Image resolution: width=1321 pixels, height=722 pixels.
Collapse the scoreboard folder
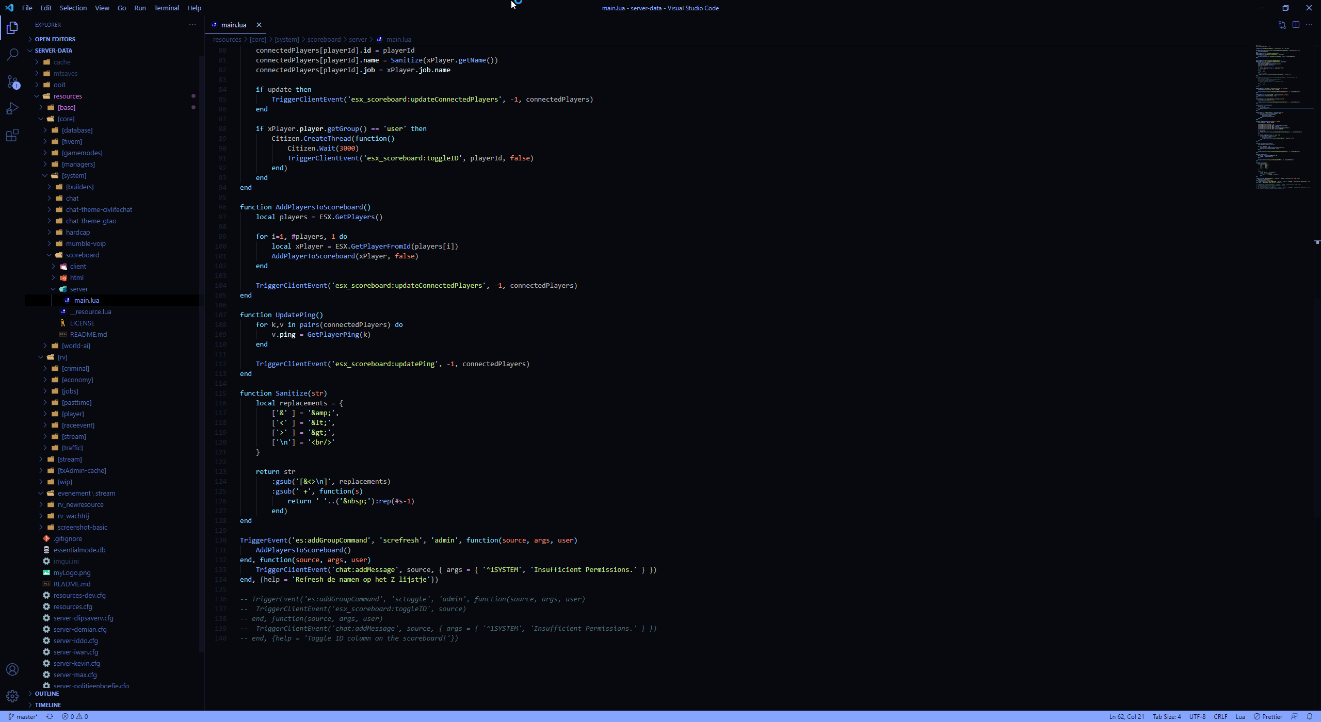coord(82,255)
